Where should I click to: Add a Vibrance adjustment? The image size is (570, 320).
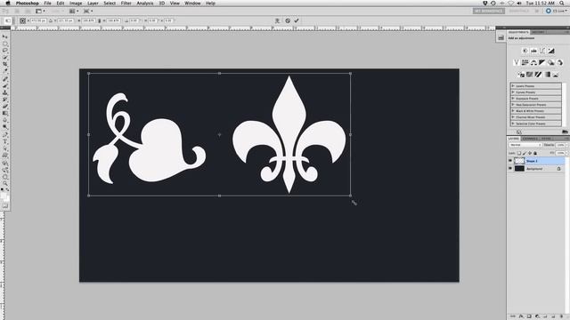coord(517,62)
